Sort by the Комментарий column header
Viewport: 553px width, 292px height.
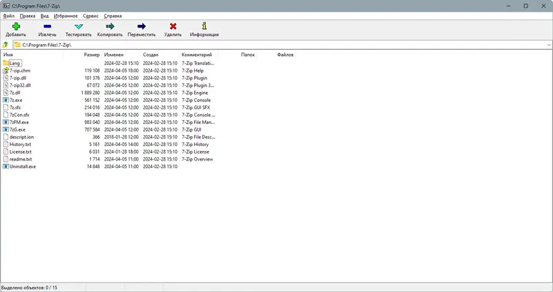tap(199, 55)
